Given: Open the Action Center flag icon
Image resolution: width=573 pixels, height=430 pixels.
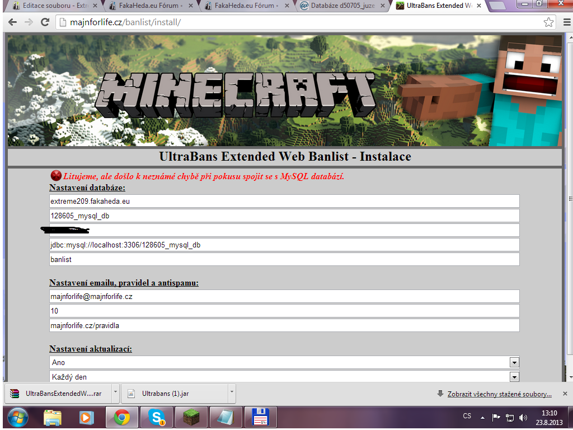Looking at the screenshot, I should click(x=496, y=418).
